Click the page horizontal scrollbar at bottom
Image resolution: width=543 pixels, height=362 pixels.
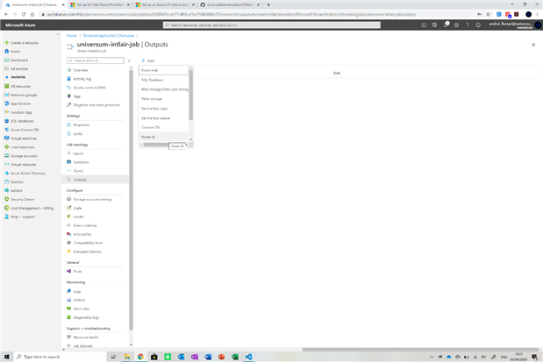(x=420, y=350)
